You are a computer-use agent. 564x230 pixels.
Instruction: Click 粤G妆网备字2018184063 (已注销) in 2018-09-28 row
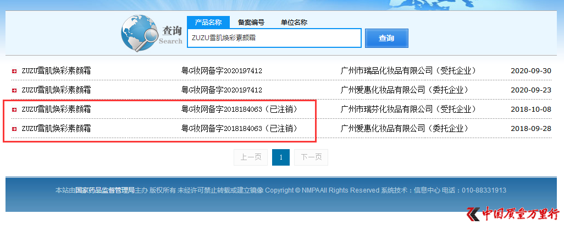240,128
